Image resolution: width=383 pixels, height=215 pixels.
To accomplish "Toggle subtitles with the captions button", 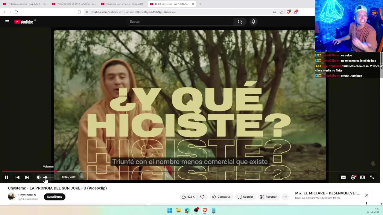I will pyautogui.click(x=343, y=177).
